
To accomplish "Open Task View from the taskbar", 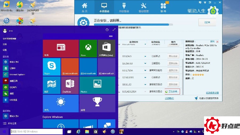I will point(69,132).
